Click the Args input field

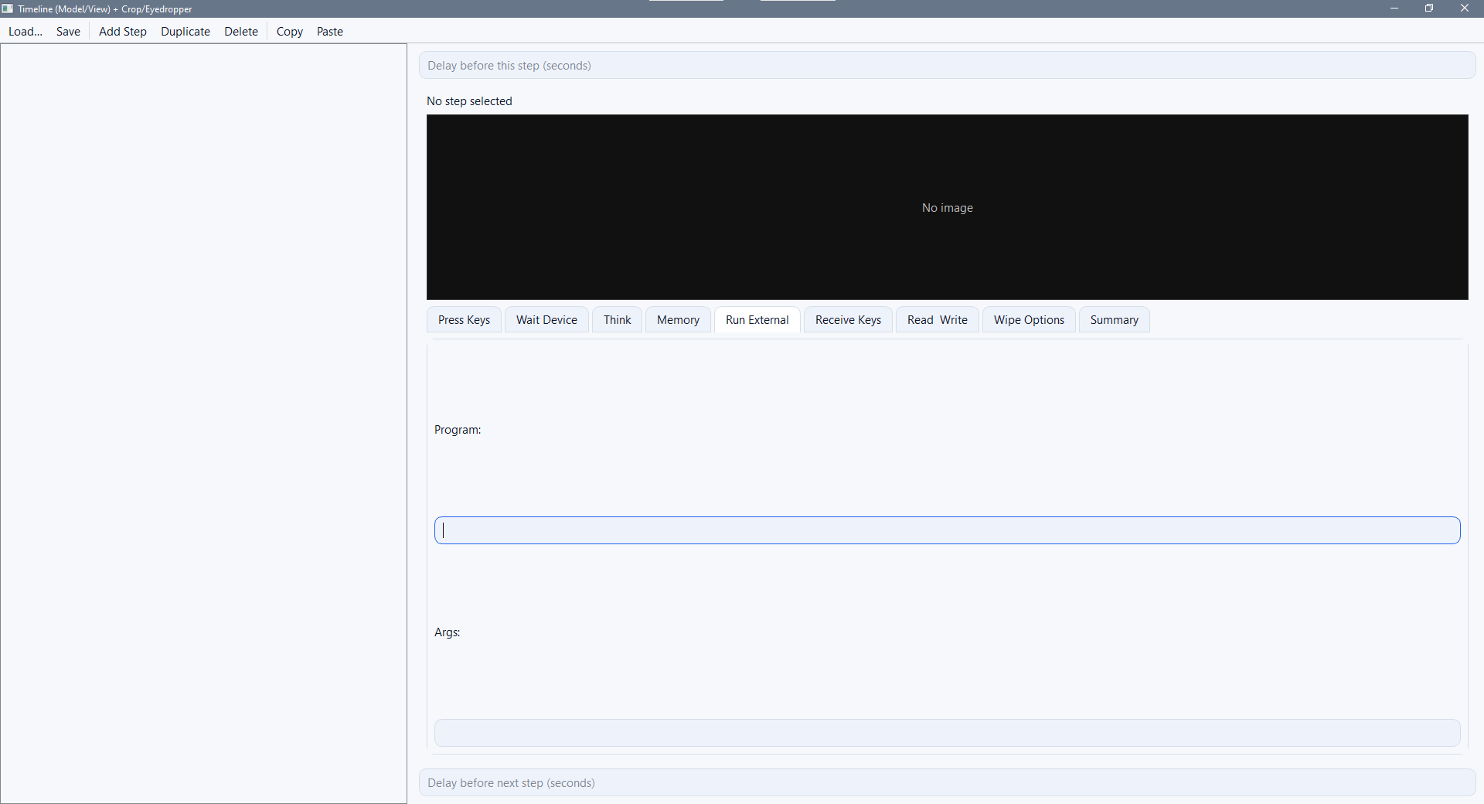coord(946,733)
